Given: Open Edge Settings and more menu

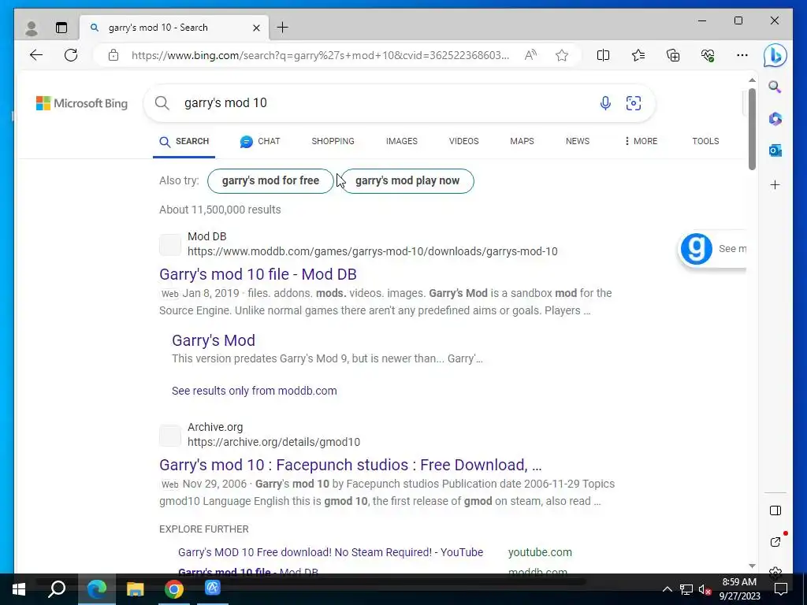Looking at the screenshot, I should [742, 55].
